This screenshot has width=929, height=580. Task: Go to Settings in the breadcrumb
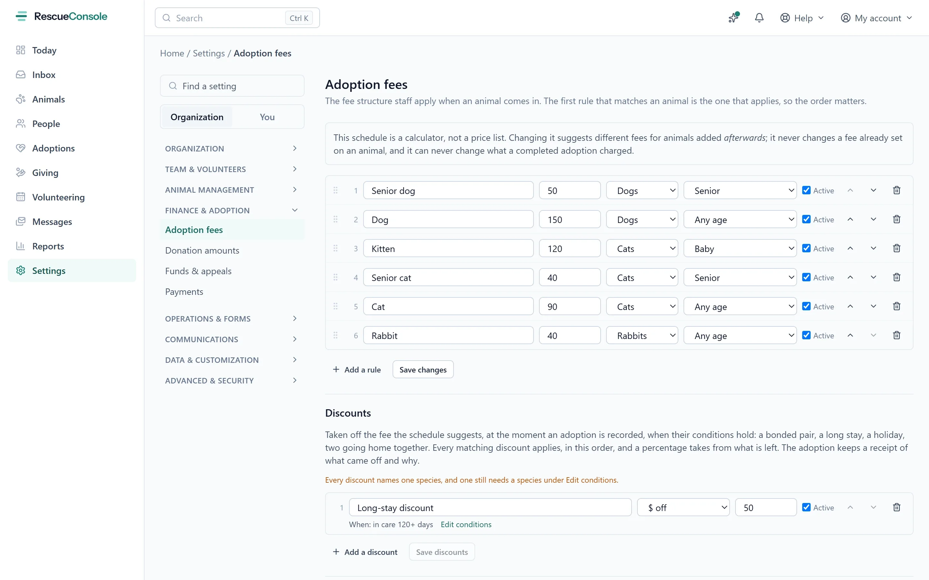[209, 53]
